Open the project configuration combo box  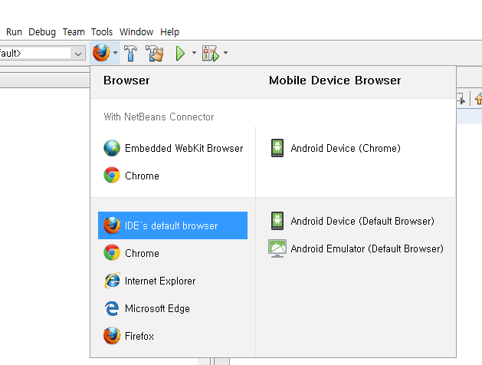pos(42,54)
